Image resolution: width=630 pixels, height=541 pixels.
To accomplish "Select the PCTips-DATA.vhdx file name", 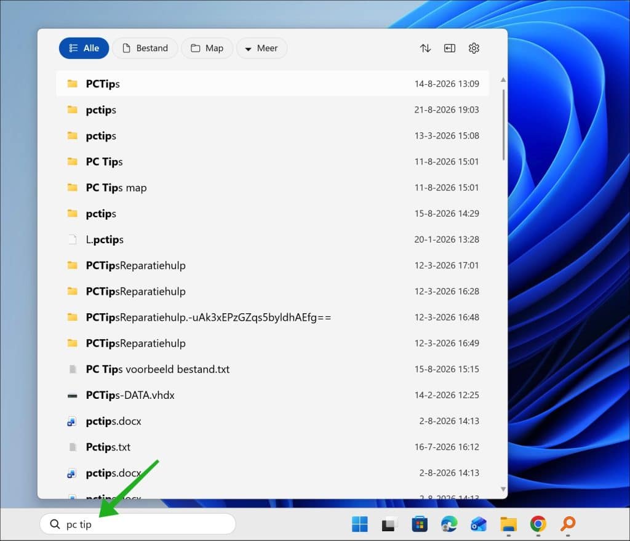I will [x=130, y=395].
